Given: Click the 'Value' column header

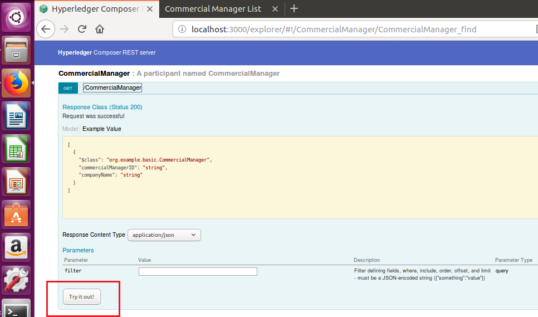Looking at the screenshot, I should pos(144,260).
